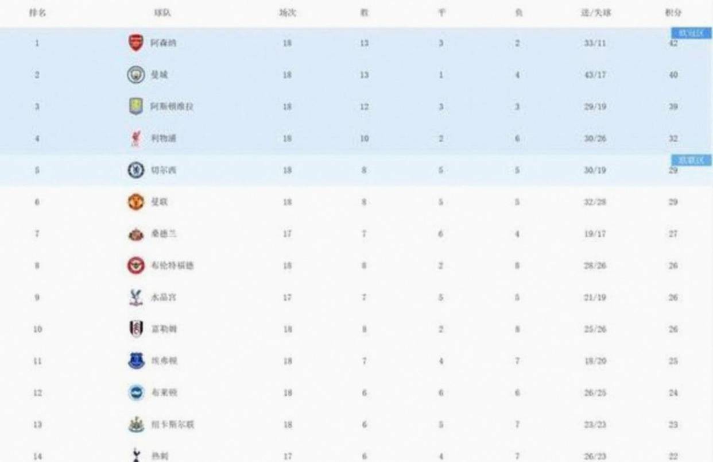Screen dimensions: 713x462
Task: Click the Liverpool club crest icon
Action: pos(135,138)
